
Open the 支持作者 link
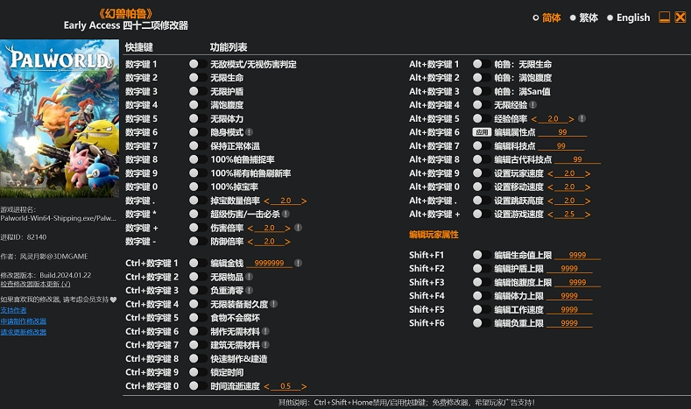pyautogui.click(x=13, y=310)
